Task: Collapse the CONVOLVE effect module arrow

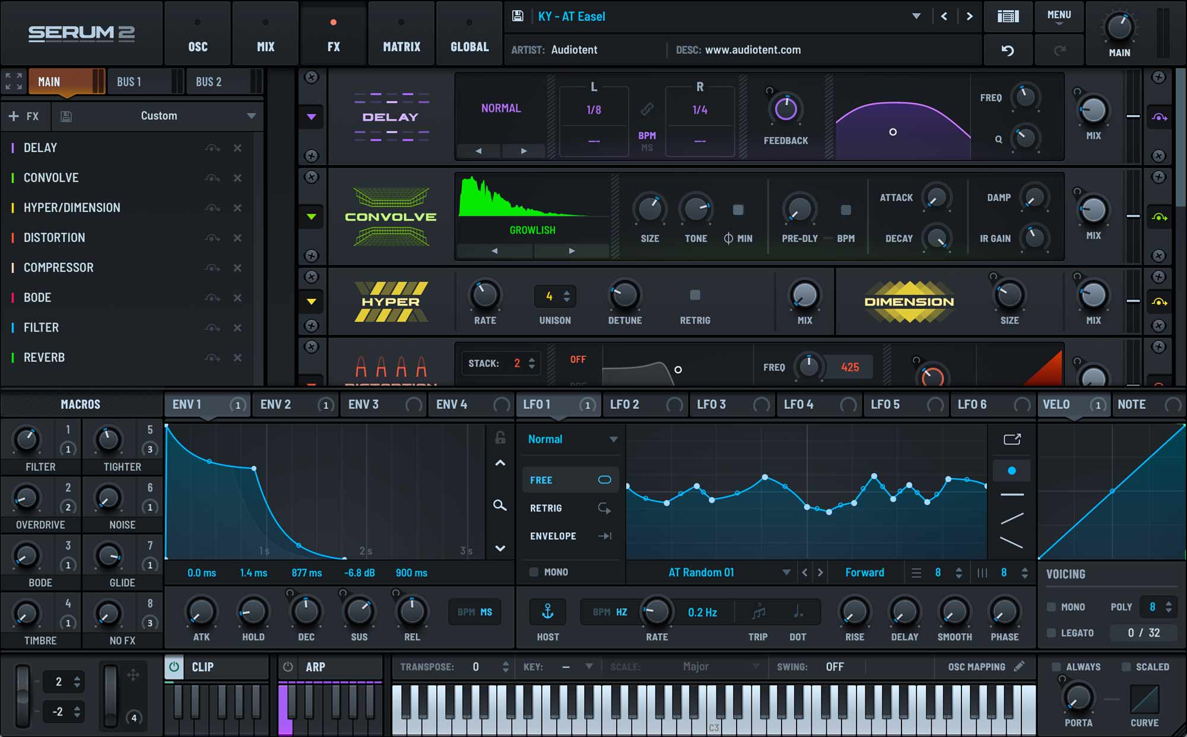Action: coord(311,217)
